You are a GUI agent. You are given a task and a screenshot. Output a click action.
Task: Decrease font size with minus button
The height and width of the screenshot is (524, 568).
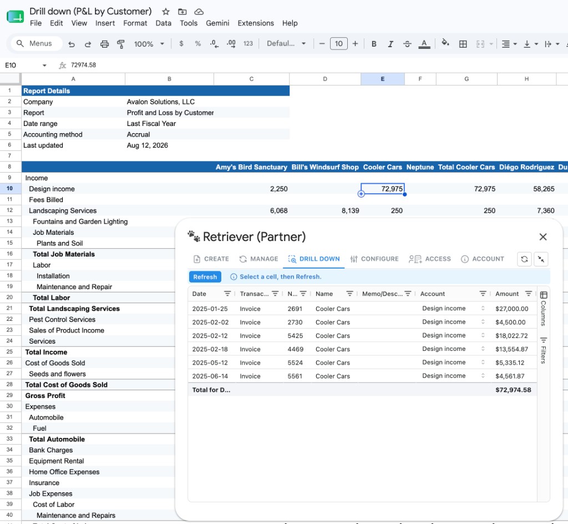tap(322, 43)
